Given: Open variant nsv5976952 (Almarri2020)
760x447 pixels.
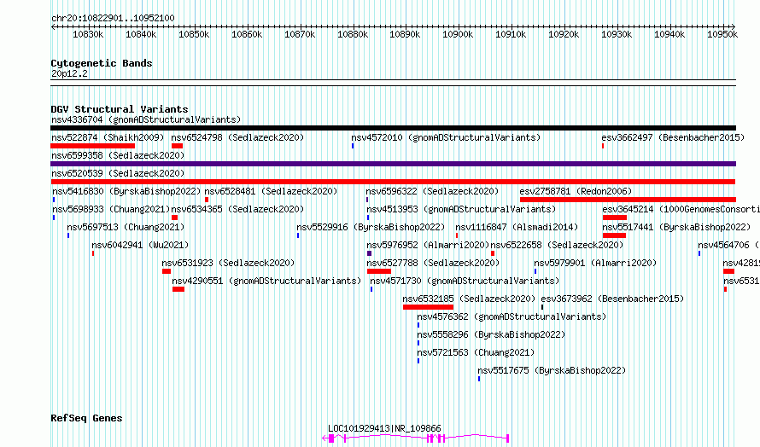Looking at the screenshot, I should click(428, 245).
